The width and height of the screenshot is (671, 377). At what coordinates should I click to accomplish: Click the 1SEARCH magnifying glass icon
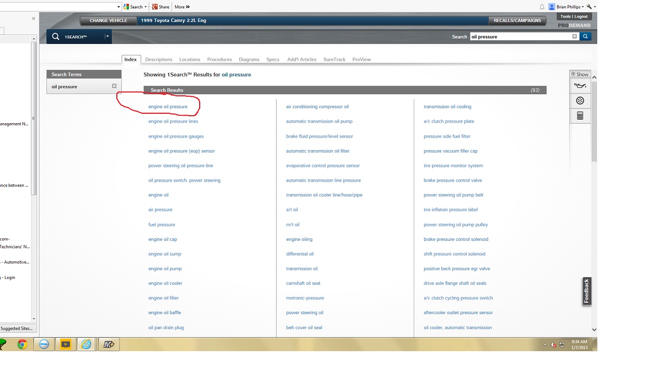pos(55,36)
